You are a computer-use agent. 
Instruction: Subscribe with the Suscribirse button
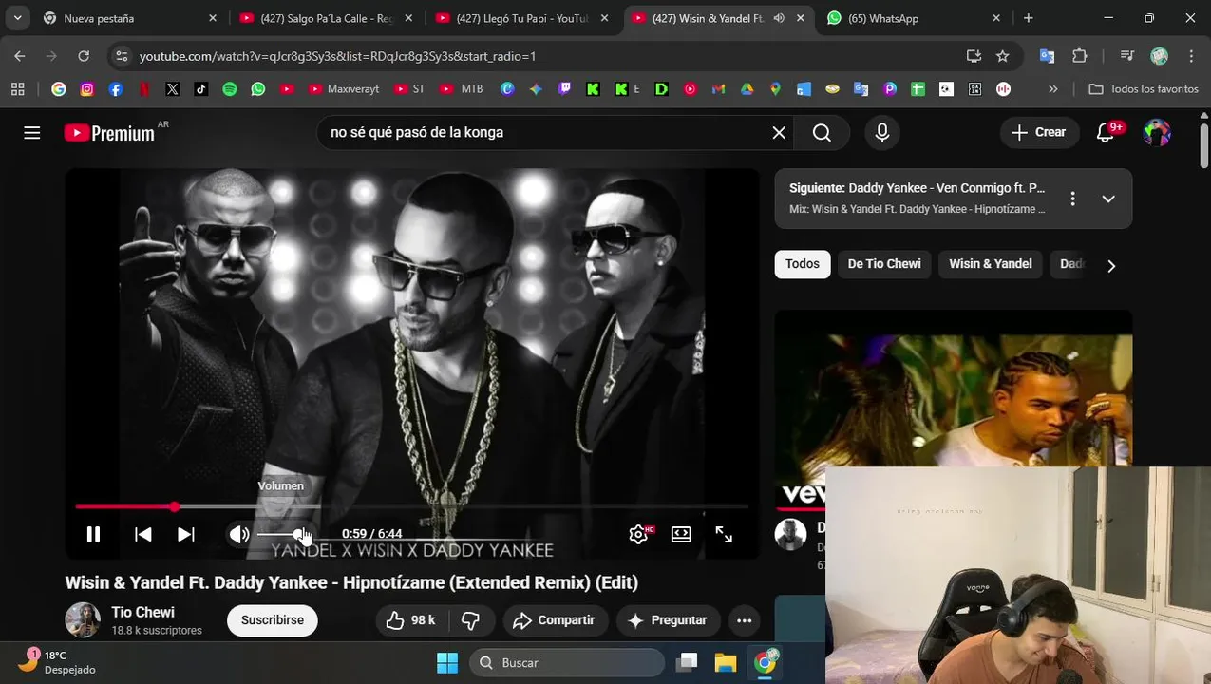(273, 620)
